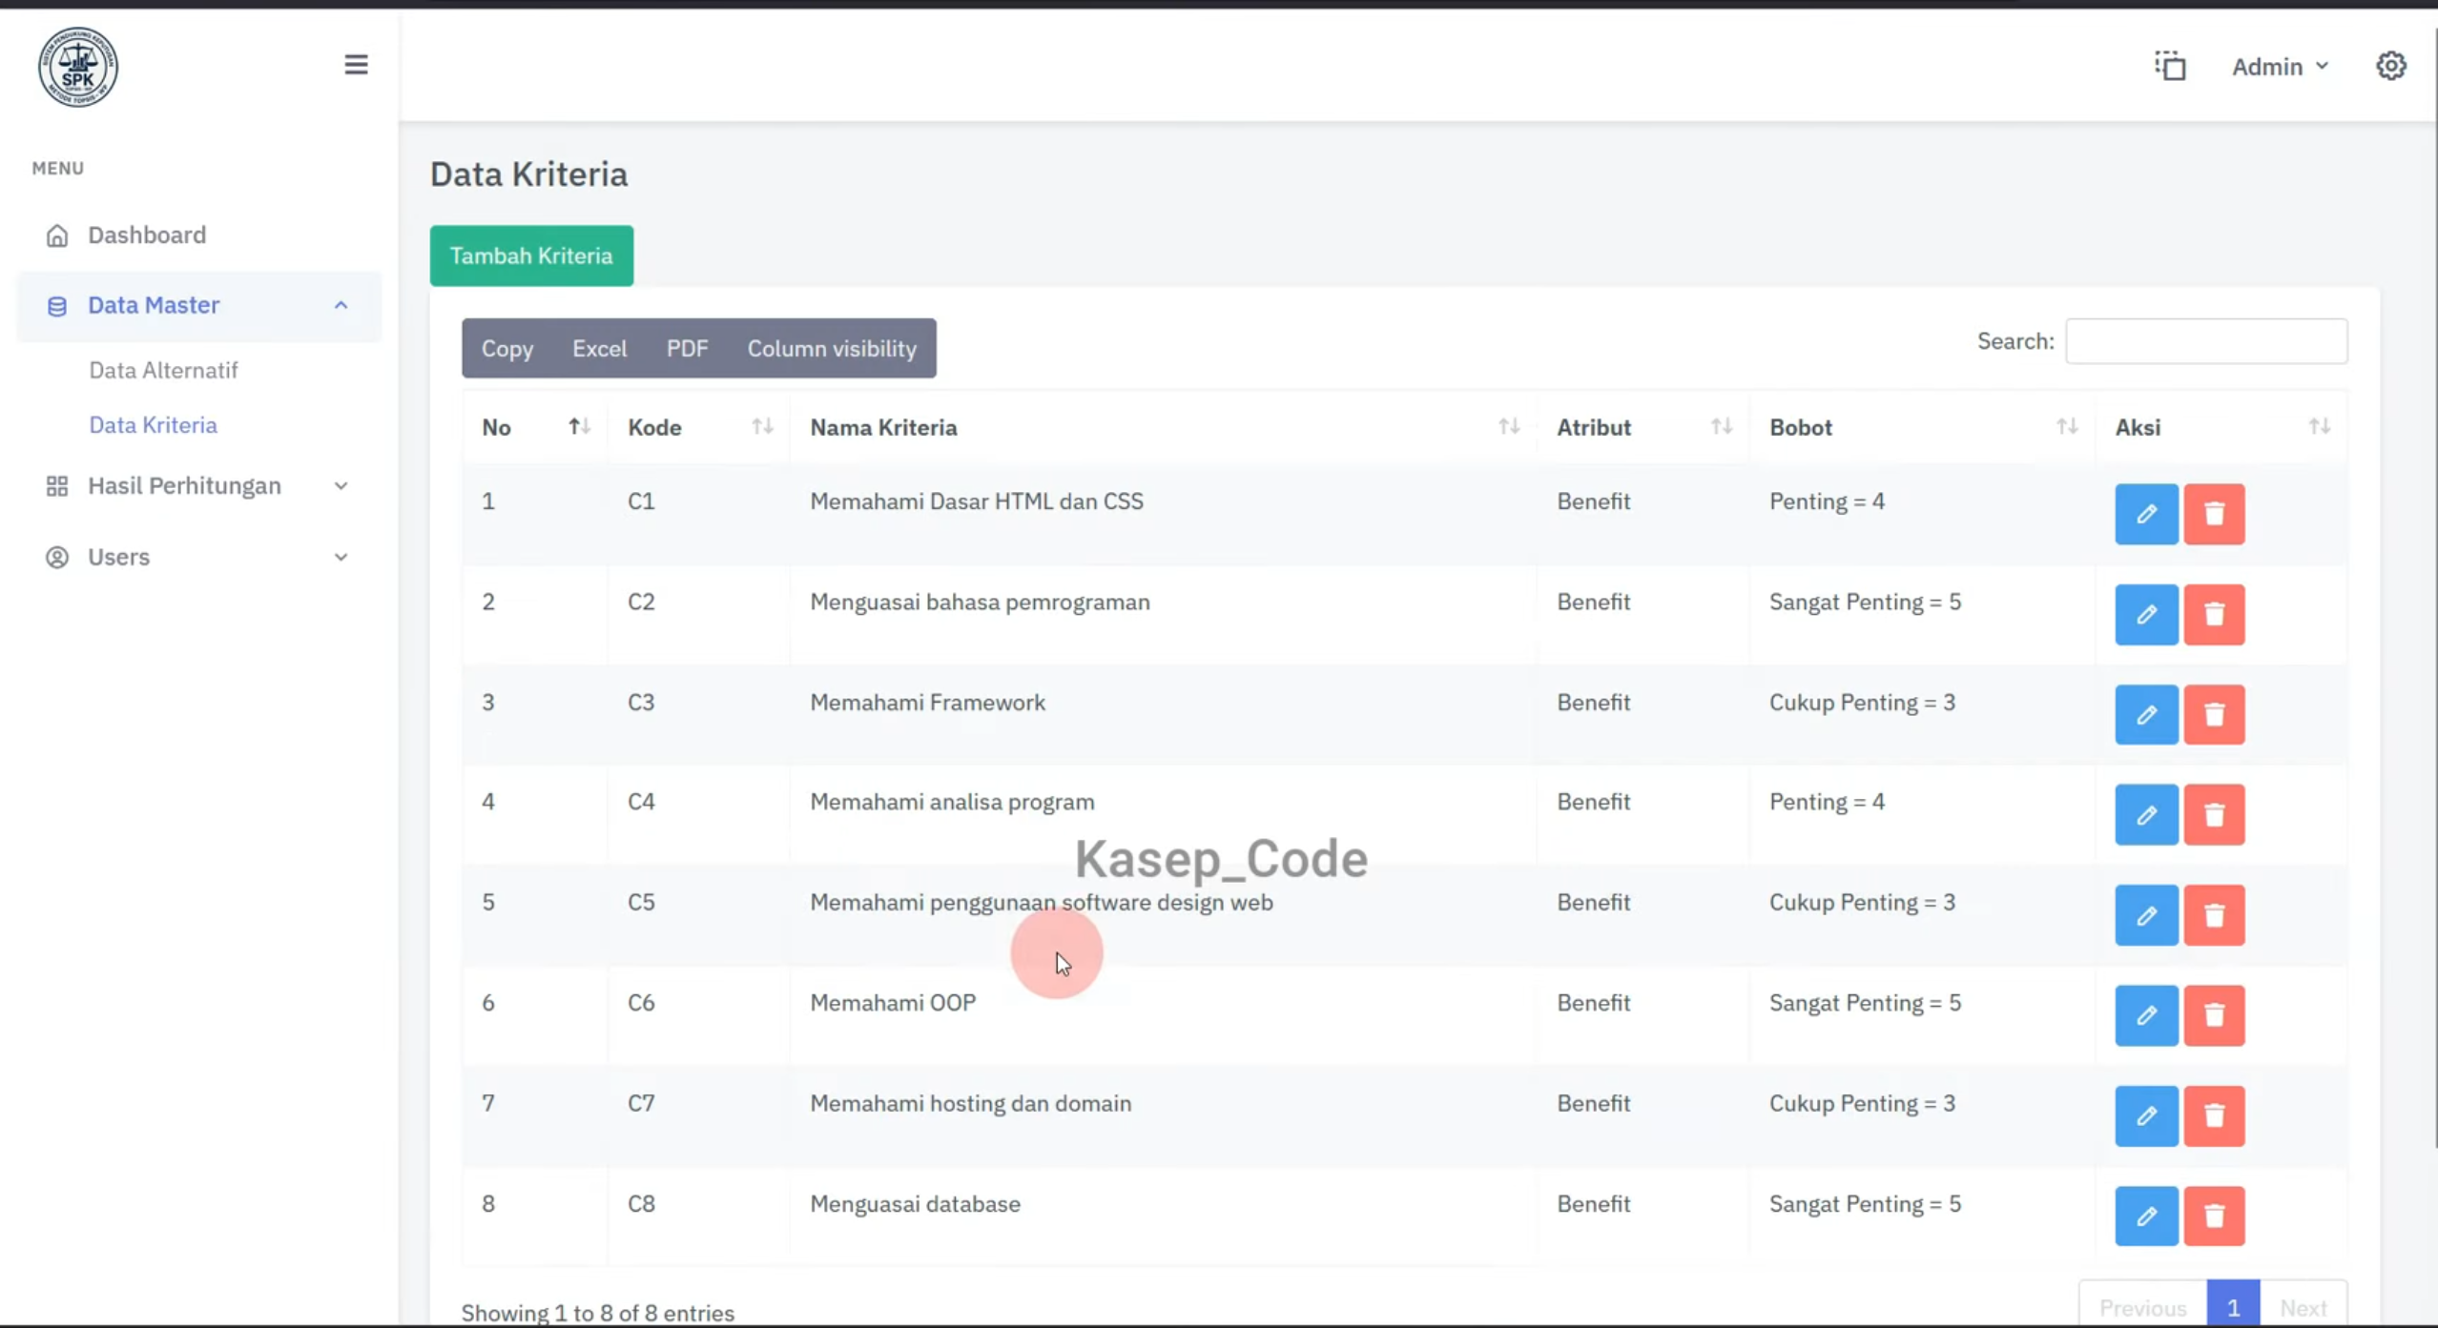
Task: Edit the C2 Menguasai bahasa pemrograman row
Action: pos(2146,615)
